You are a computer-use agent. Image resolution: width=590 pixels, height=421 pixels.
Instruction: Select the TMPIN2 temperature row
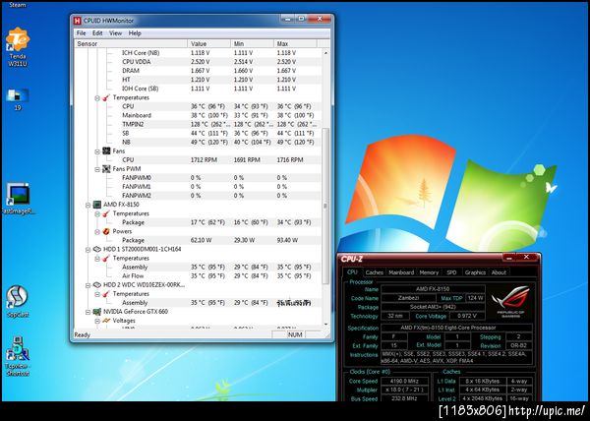pos(133,124)
